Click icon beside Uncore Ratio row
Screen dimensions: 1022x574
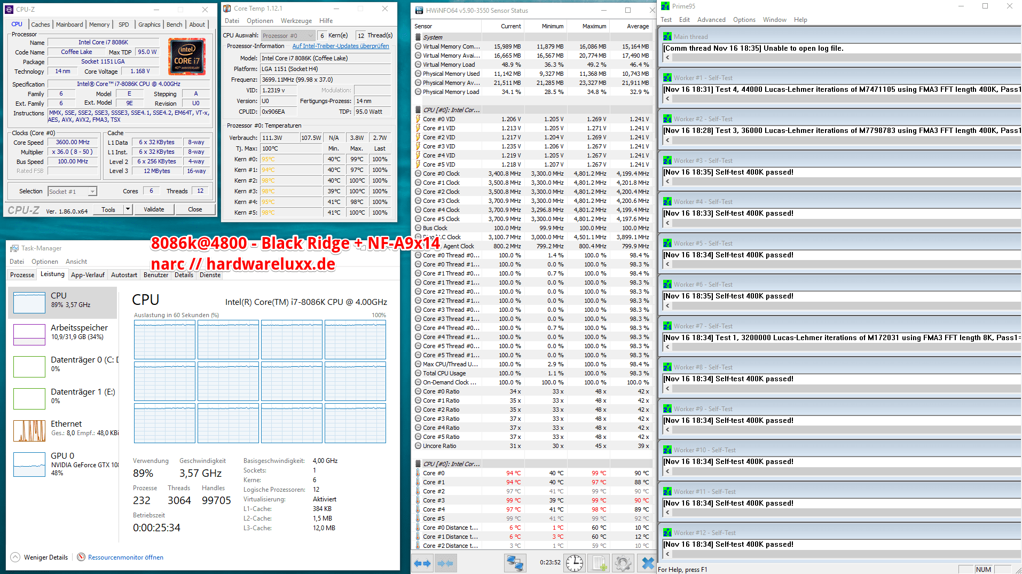(x=418, y=446)
